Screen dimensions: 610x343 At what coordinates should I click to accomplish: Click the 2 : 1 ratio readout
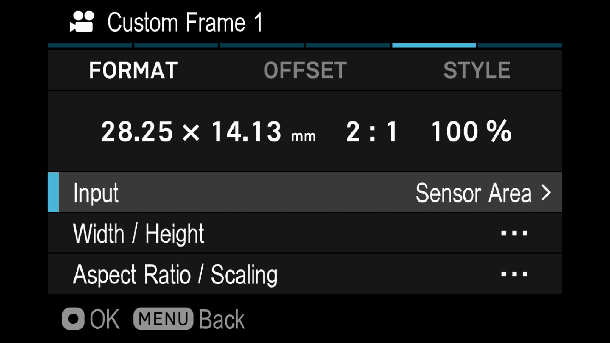(371, 131)
